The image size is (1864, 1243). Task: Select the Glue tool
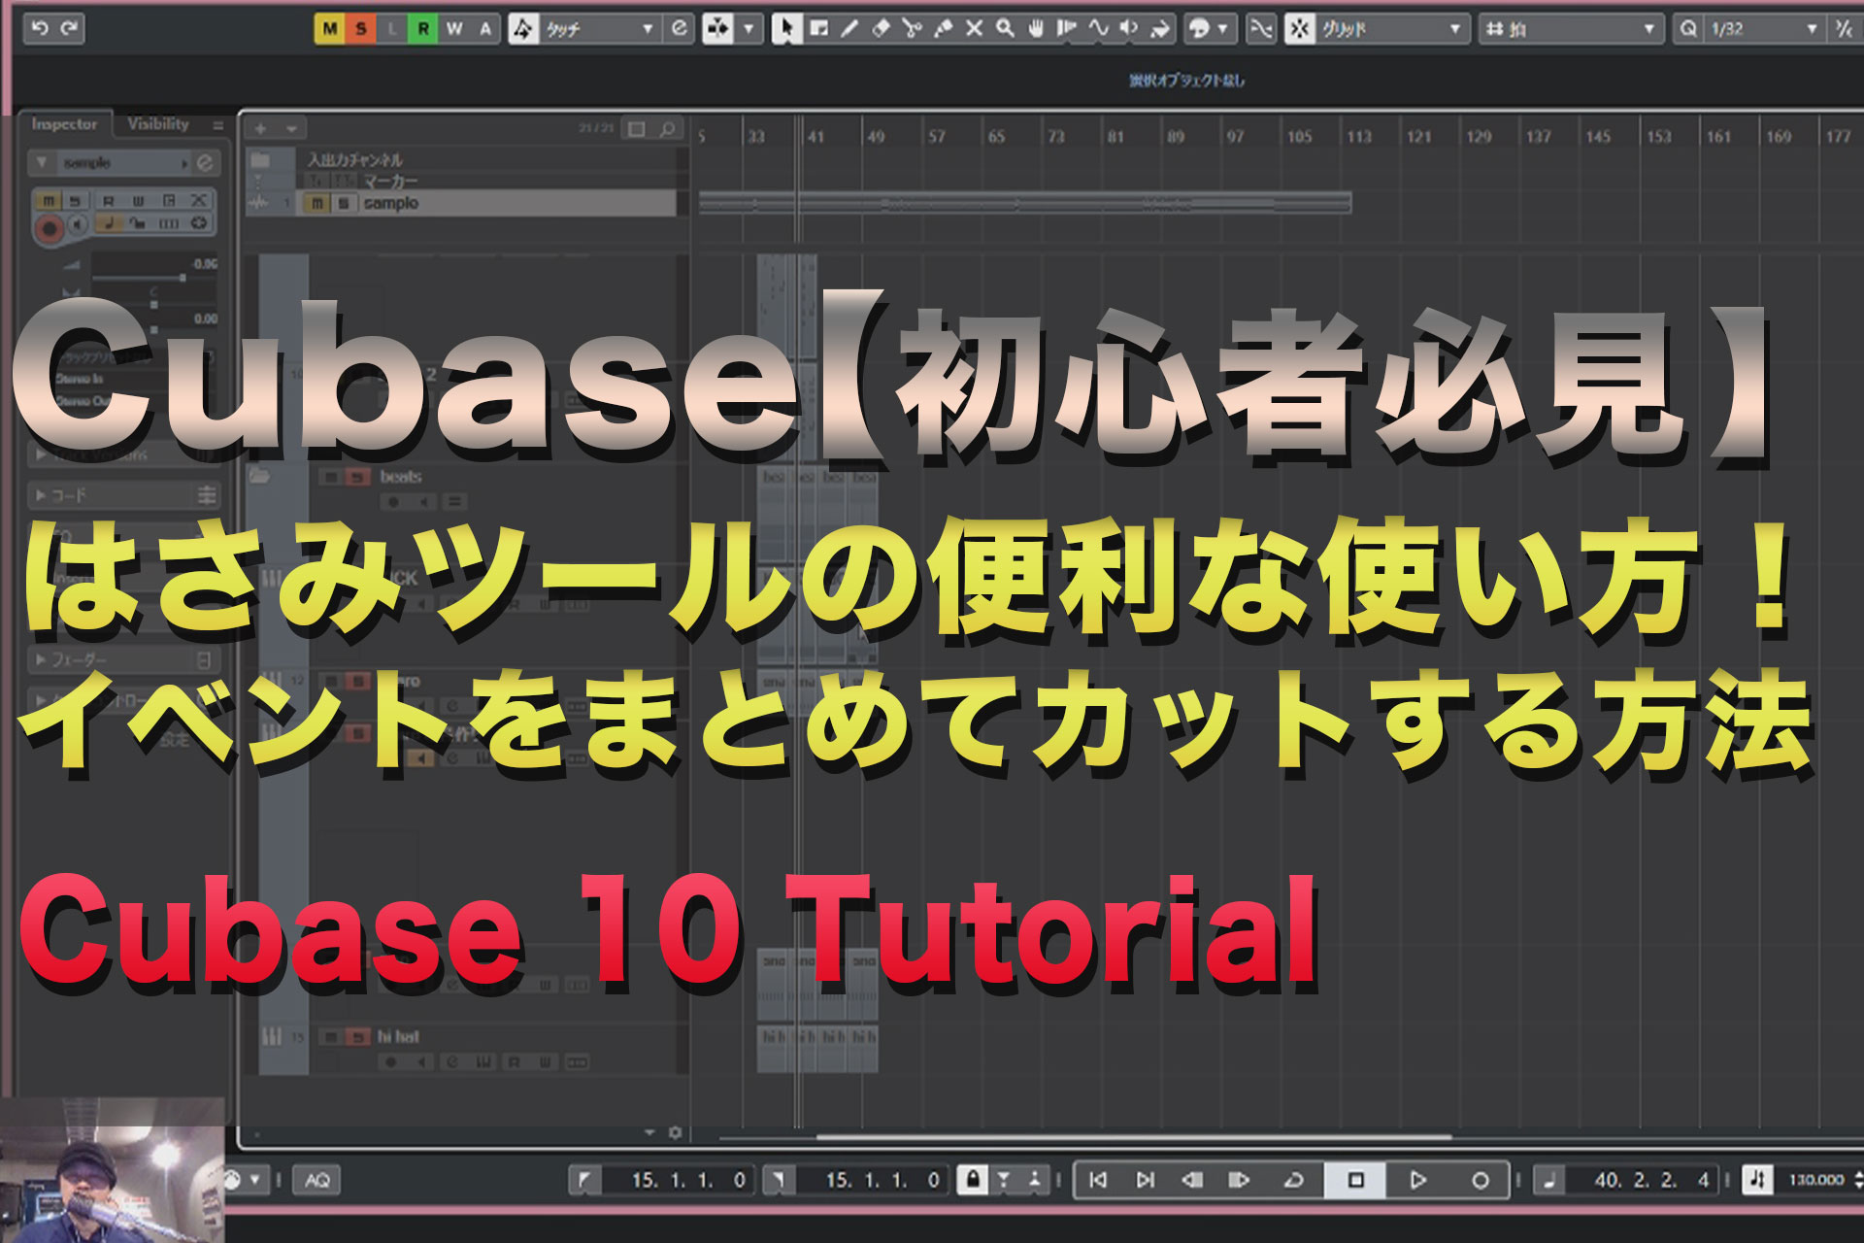943,29
